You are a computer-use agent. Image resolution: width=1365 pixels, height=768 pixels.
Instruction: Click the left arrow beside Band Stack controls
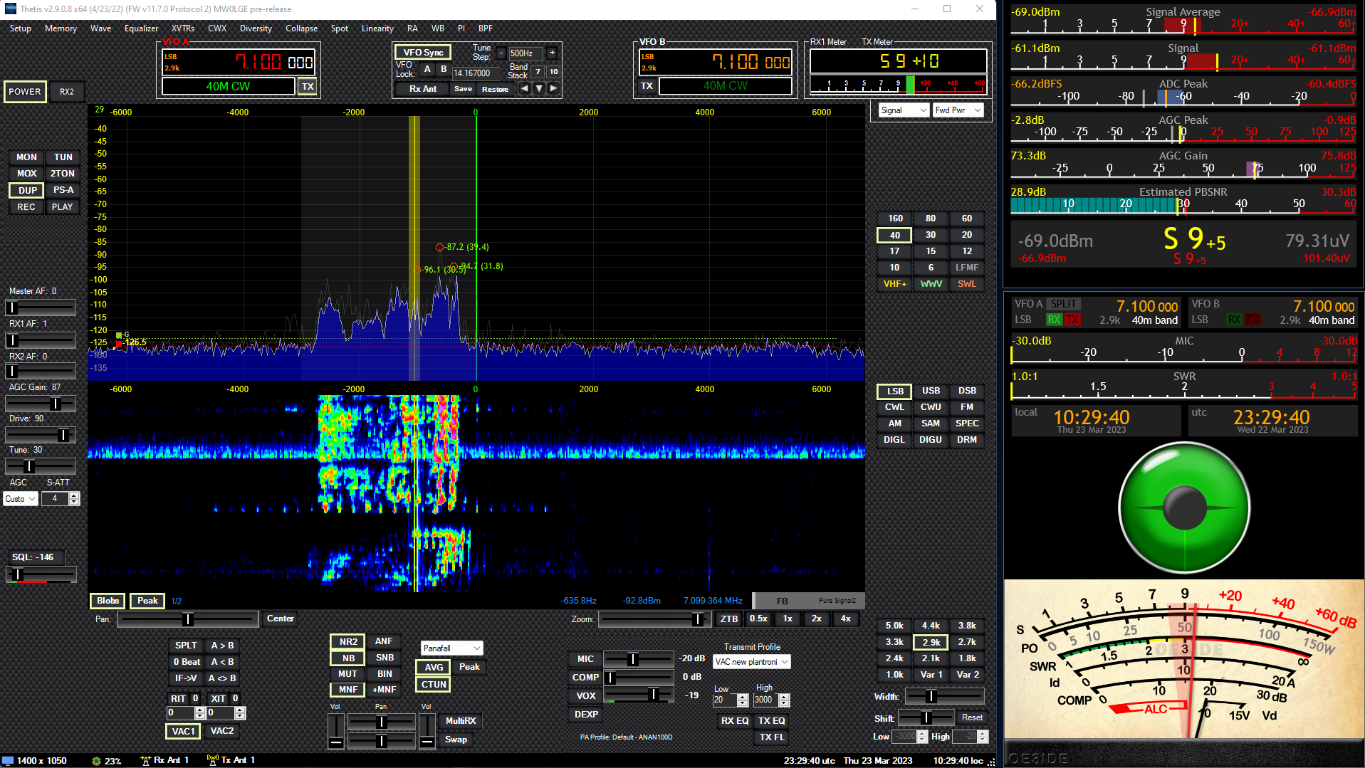[525, 88]
